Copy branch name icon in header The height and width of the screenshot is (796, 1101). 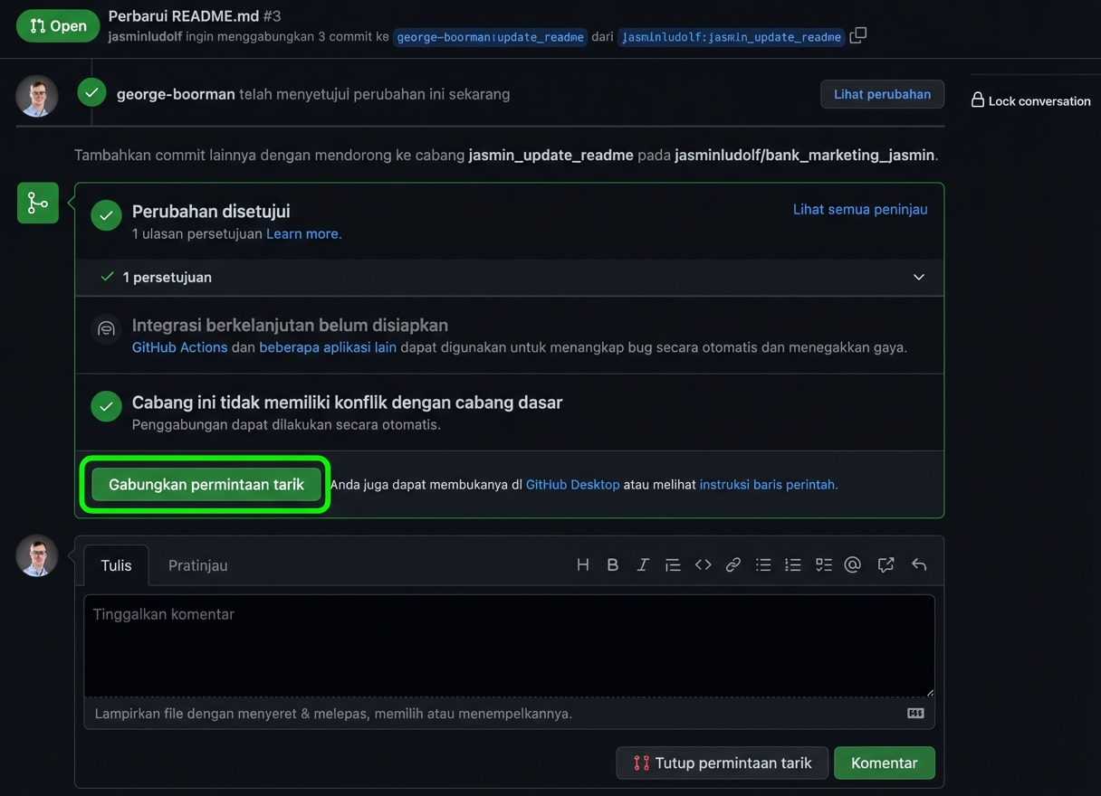858,35
